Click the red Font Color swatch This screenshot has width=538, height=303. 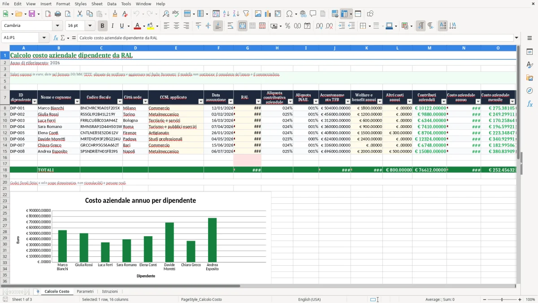click(138, 26)
